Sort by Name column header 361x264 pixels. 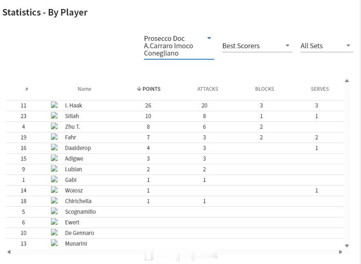tap(84, 89)
